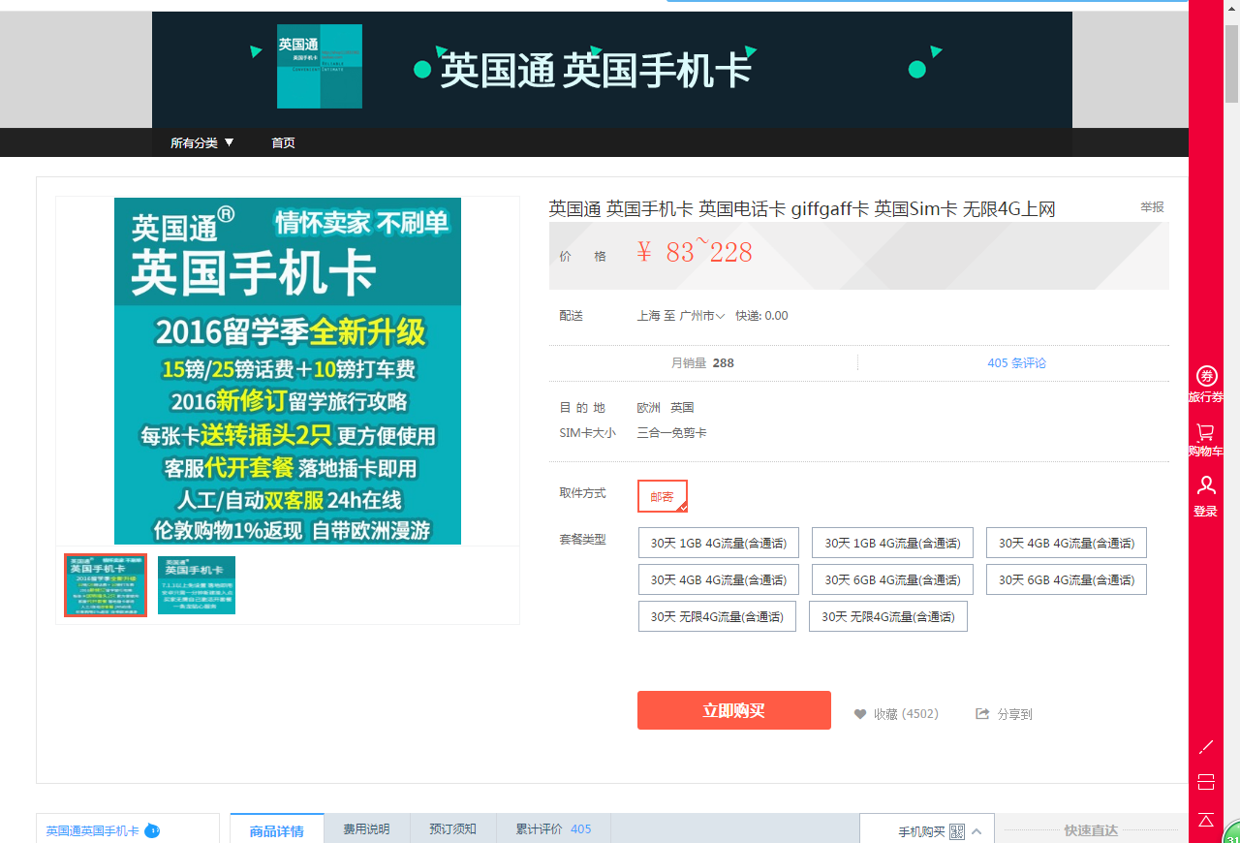The image size is (1240, 843).
Task: Open the 英国通英国手机卡 shop link at bottom left
Action: tap(92, 831)
